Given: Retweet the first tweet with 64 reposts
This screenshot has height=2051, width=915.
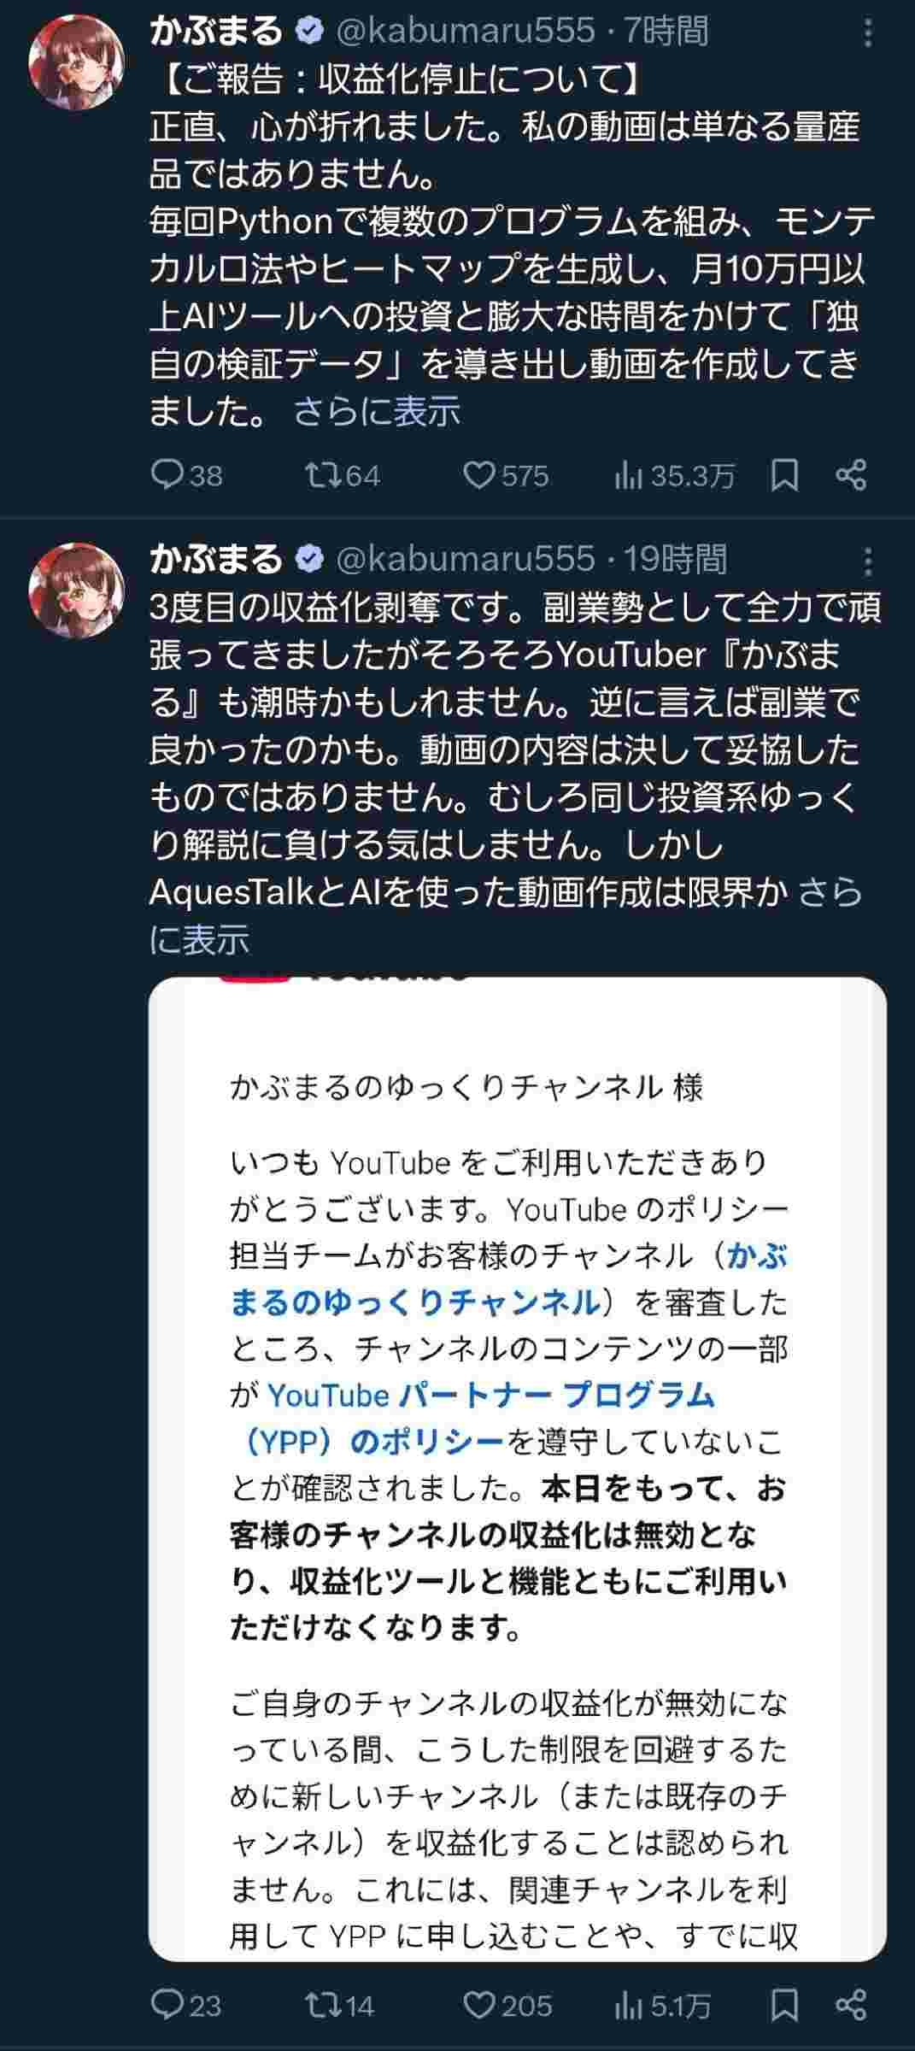Looking at the screenshot, I should point(343,475).
